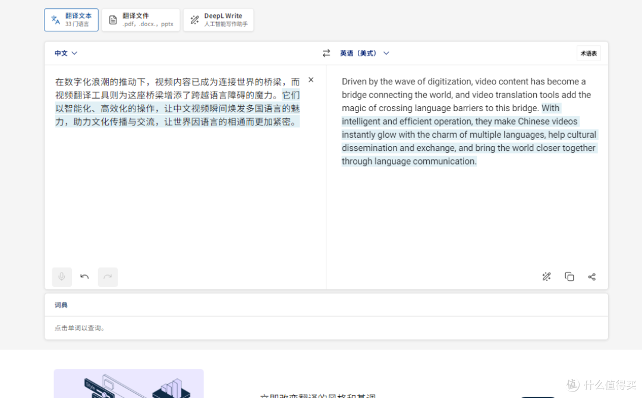The width and height of the screenshot is (642, 398).
Task: Open the DeepL Write tab
Action: (219, 20)
